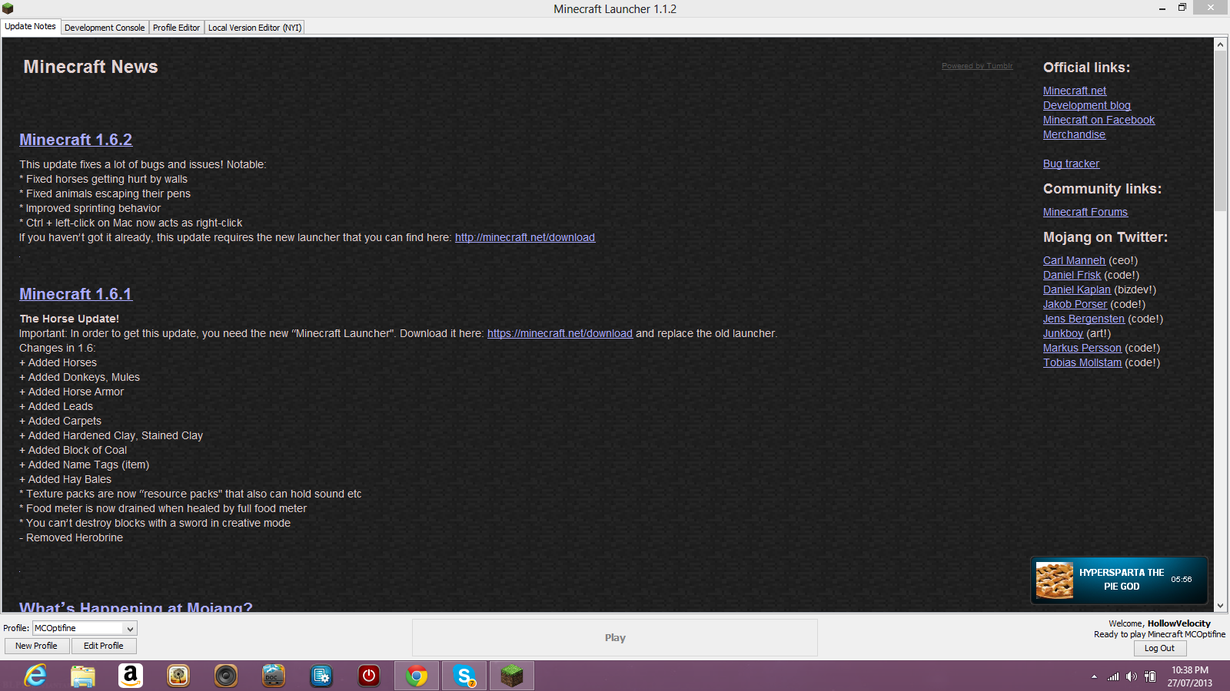Click the "- Removed Herobrine" changelog line

point(71,537)
